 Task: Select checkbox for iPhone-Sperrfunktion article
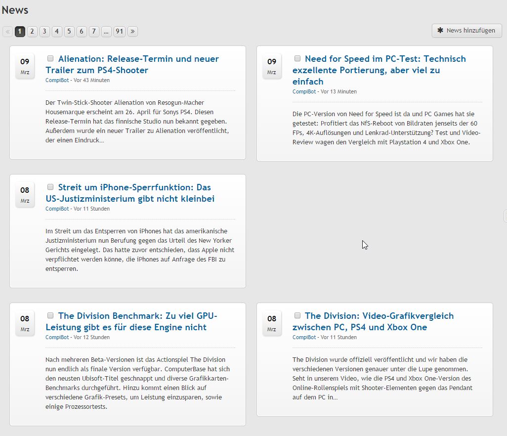(50, 187)
